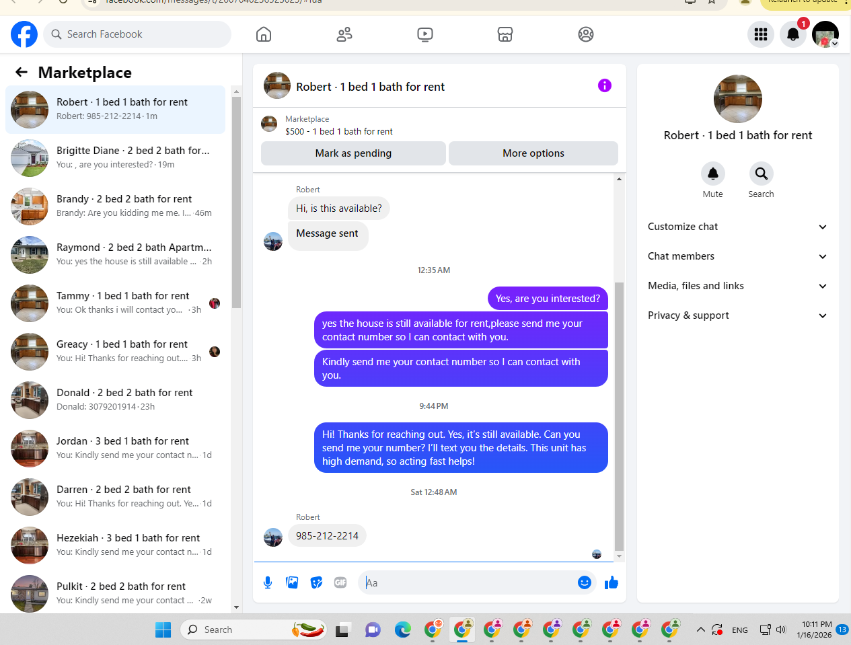851x645 pixels.
Task: Expand Chat members section
Action: coord(737,256)
